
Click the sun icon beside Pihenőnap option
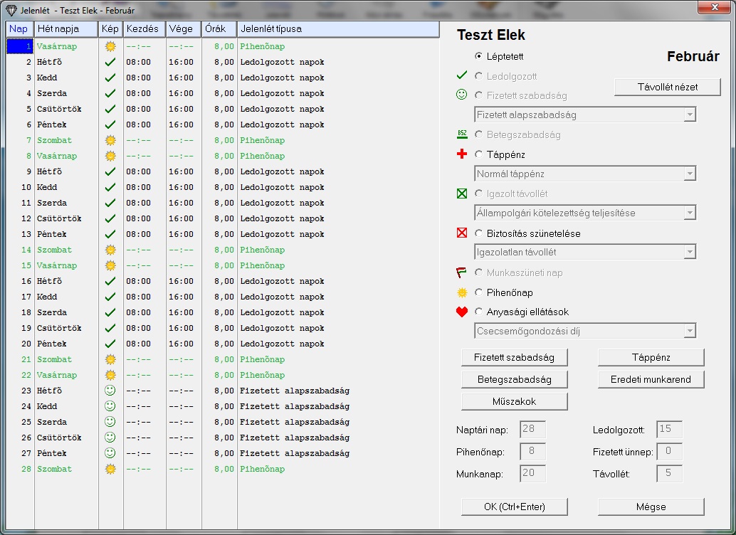point(462,292)
